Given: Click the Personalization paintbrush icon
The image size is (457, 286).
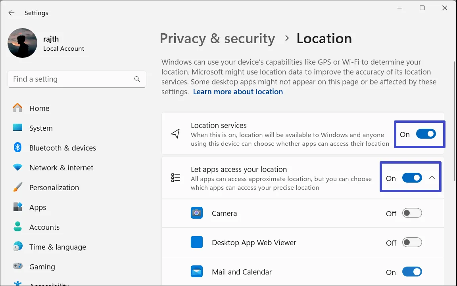Looking at the screenshot, I should pos(17,187).
